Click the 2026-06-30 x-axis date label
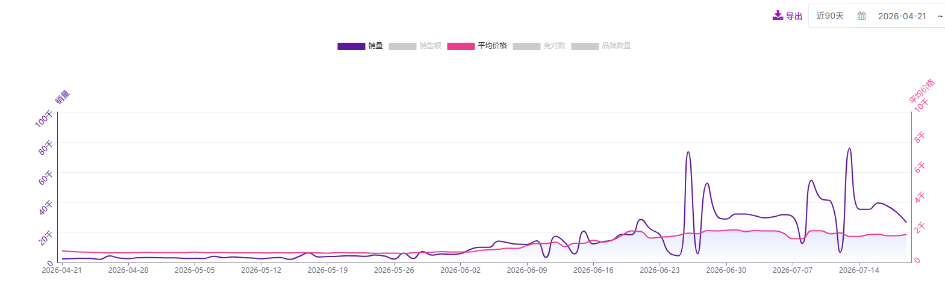 (x=726, y=270)
